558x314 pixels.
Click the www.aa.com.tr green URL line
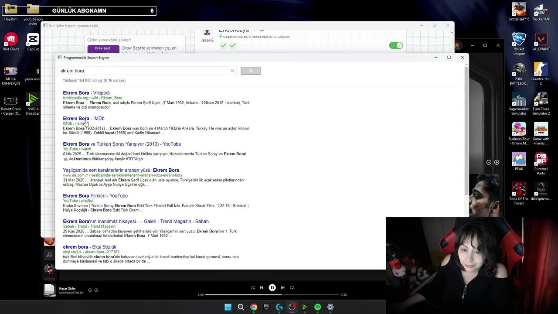pos(122,175)
